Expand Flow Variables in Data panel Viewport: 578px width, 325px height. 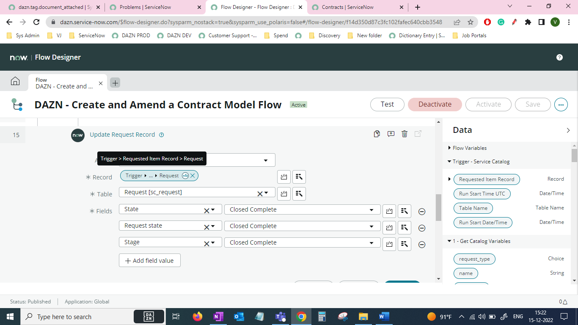click(x=449, y=148)
